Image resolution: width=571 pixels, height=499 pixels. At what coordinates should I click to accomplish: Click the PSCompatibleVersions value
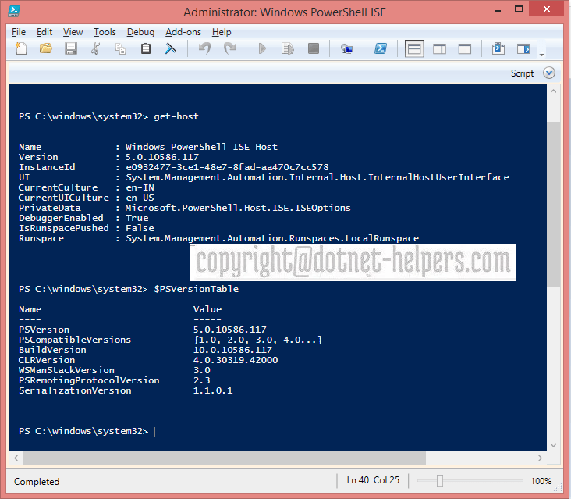click(258, 340)
